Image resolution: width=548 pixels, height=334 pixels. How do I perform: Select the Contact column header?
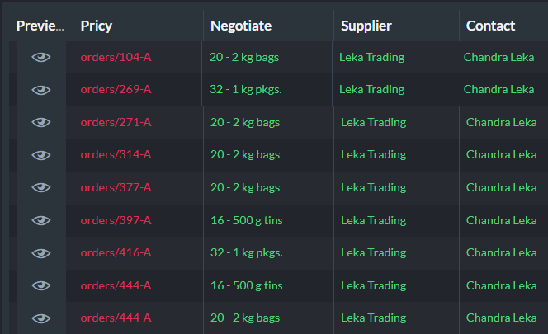click(490, 26)
